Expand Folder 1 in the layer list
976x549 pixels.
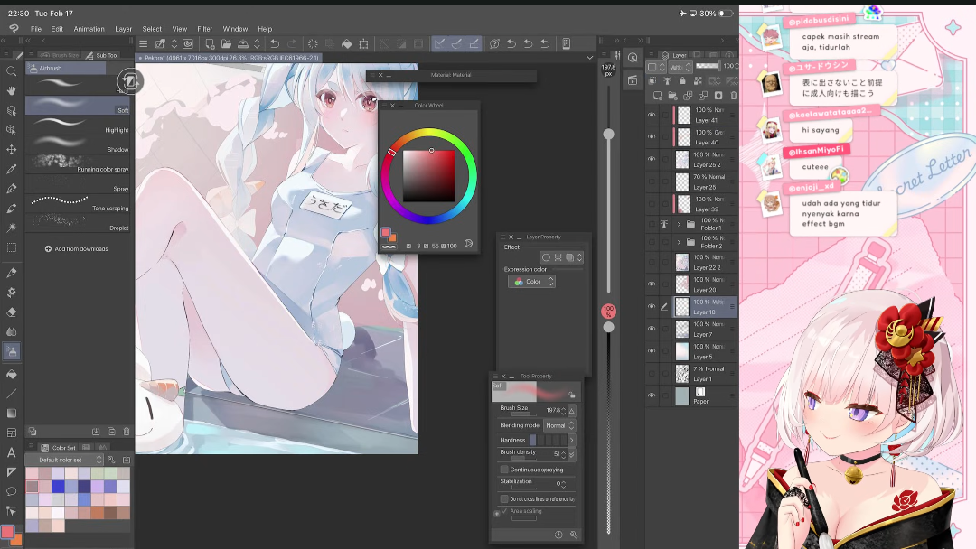[679, 224]
